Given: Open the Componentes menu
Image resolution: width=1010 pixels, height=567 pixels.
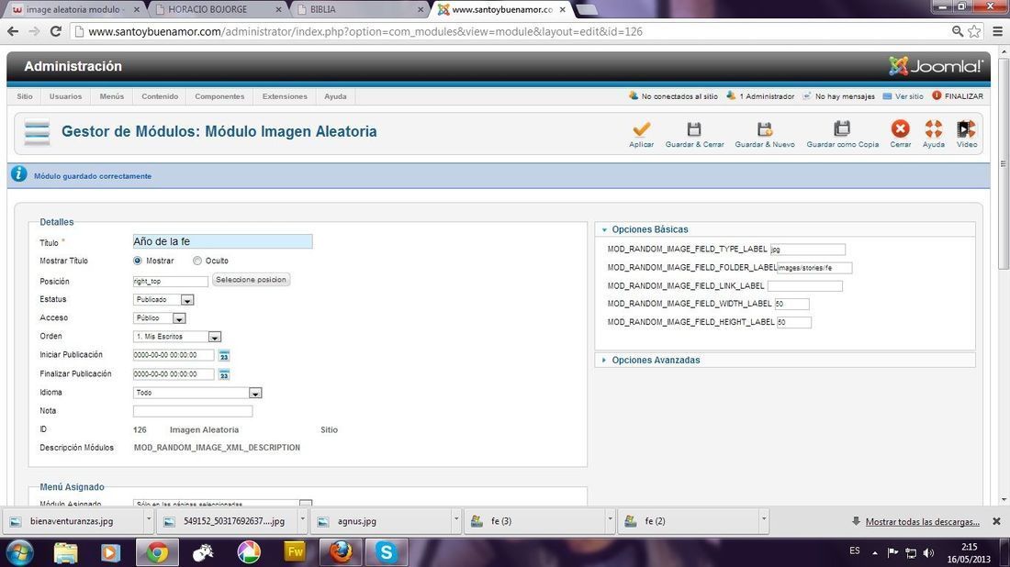Looking at the screenshot, I should [219, 96].
